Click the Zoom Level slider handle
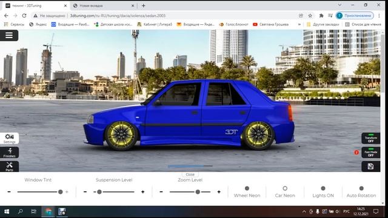 click(198, 192)
